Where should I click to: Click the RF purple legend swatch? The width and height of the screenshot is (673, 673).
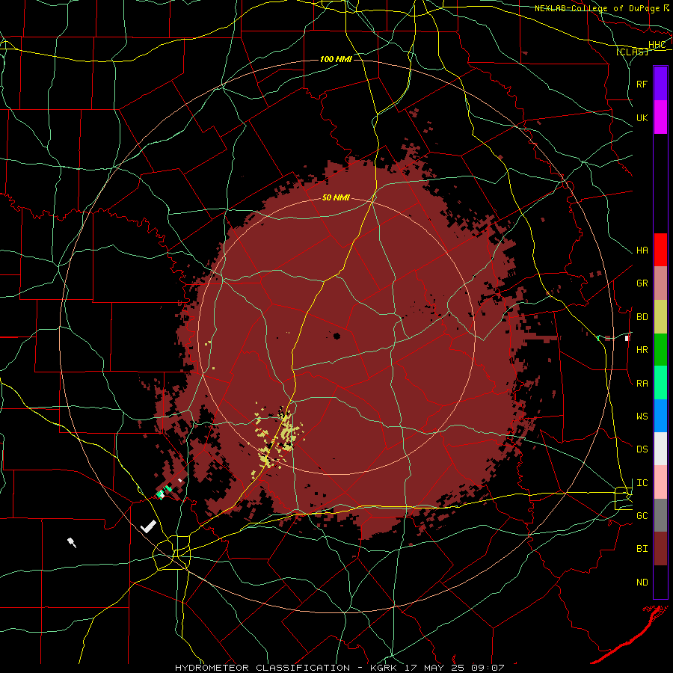[x=660, y=84]
